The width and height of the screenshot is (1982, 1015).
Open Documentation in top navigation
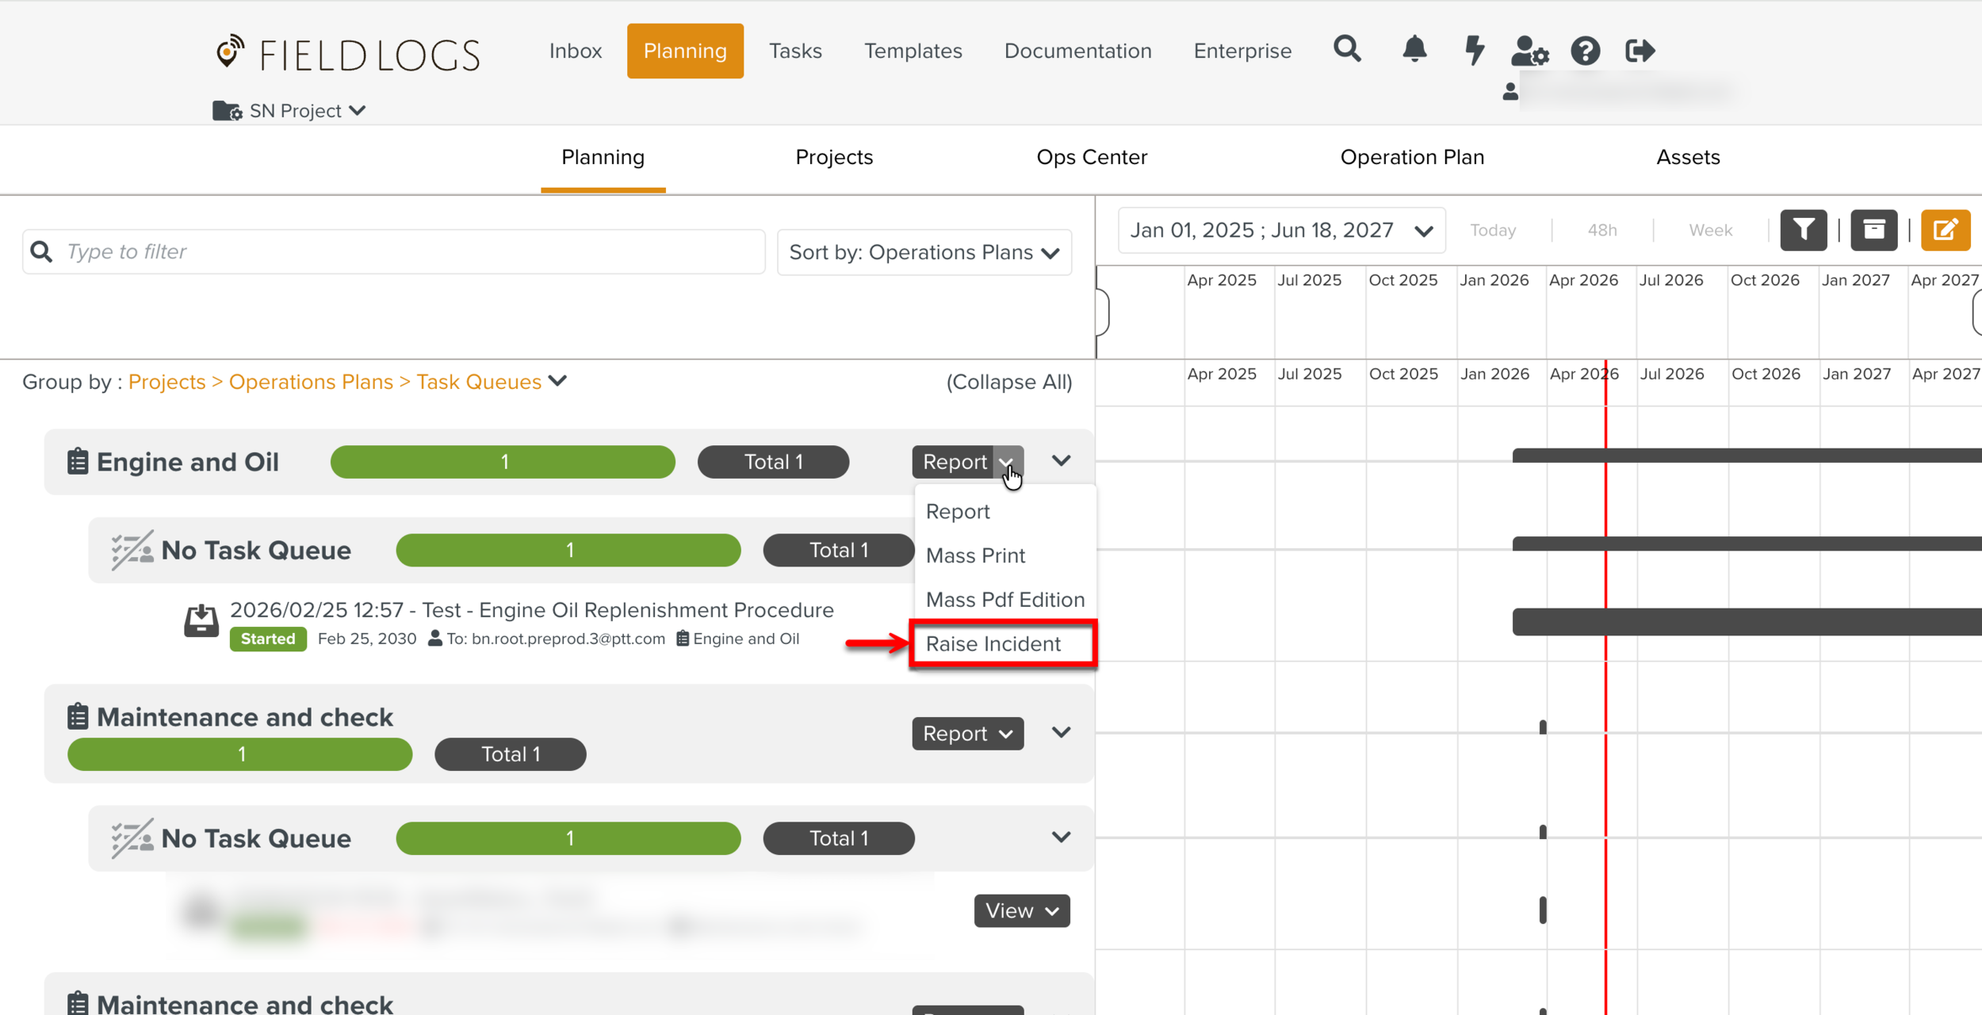click(x=1077, y=51)
